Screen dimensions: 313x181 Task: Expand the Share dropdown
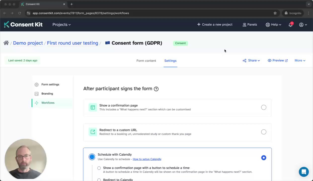tap(254, 61)
